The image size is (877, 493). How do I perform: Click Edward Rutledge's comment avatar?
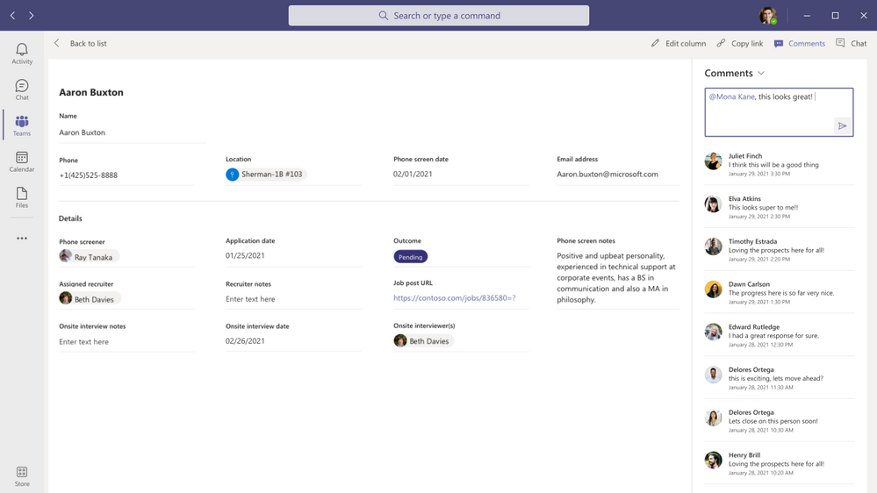(x=713, y=332)
